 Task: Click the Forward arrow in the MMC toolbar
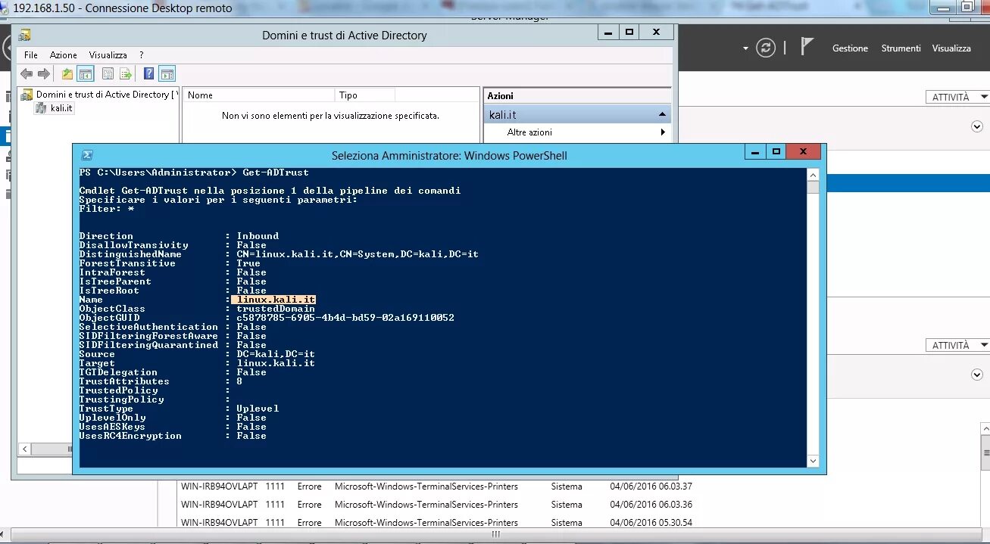point(44,74)
